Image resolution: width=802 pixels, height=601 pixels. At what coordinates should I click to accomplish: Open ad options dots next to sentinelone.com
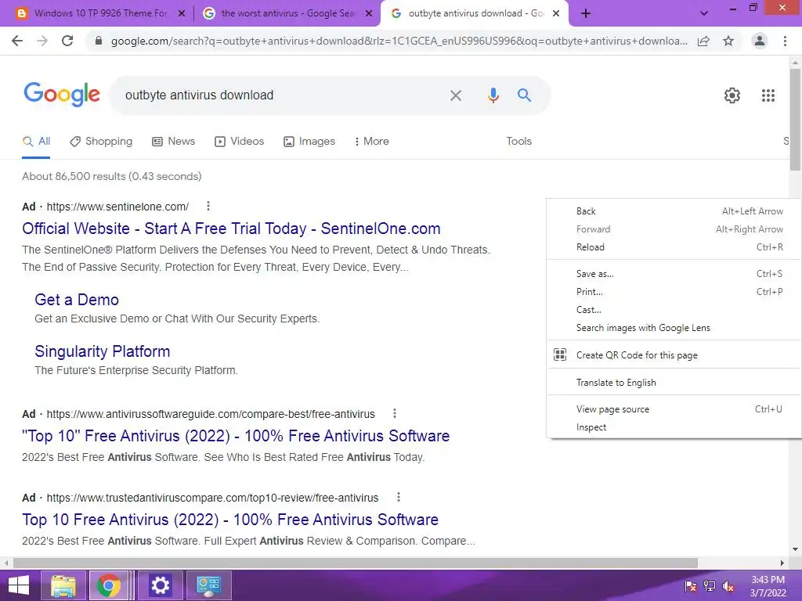click(x=208, y=206)
